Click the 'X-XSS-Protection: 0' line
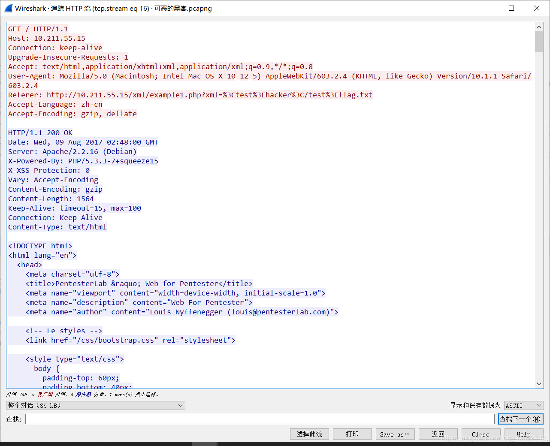Image resolution: width=550 pixels, height=446 pixels. [49, 170]
